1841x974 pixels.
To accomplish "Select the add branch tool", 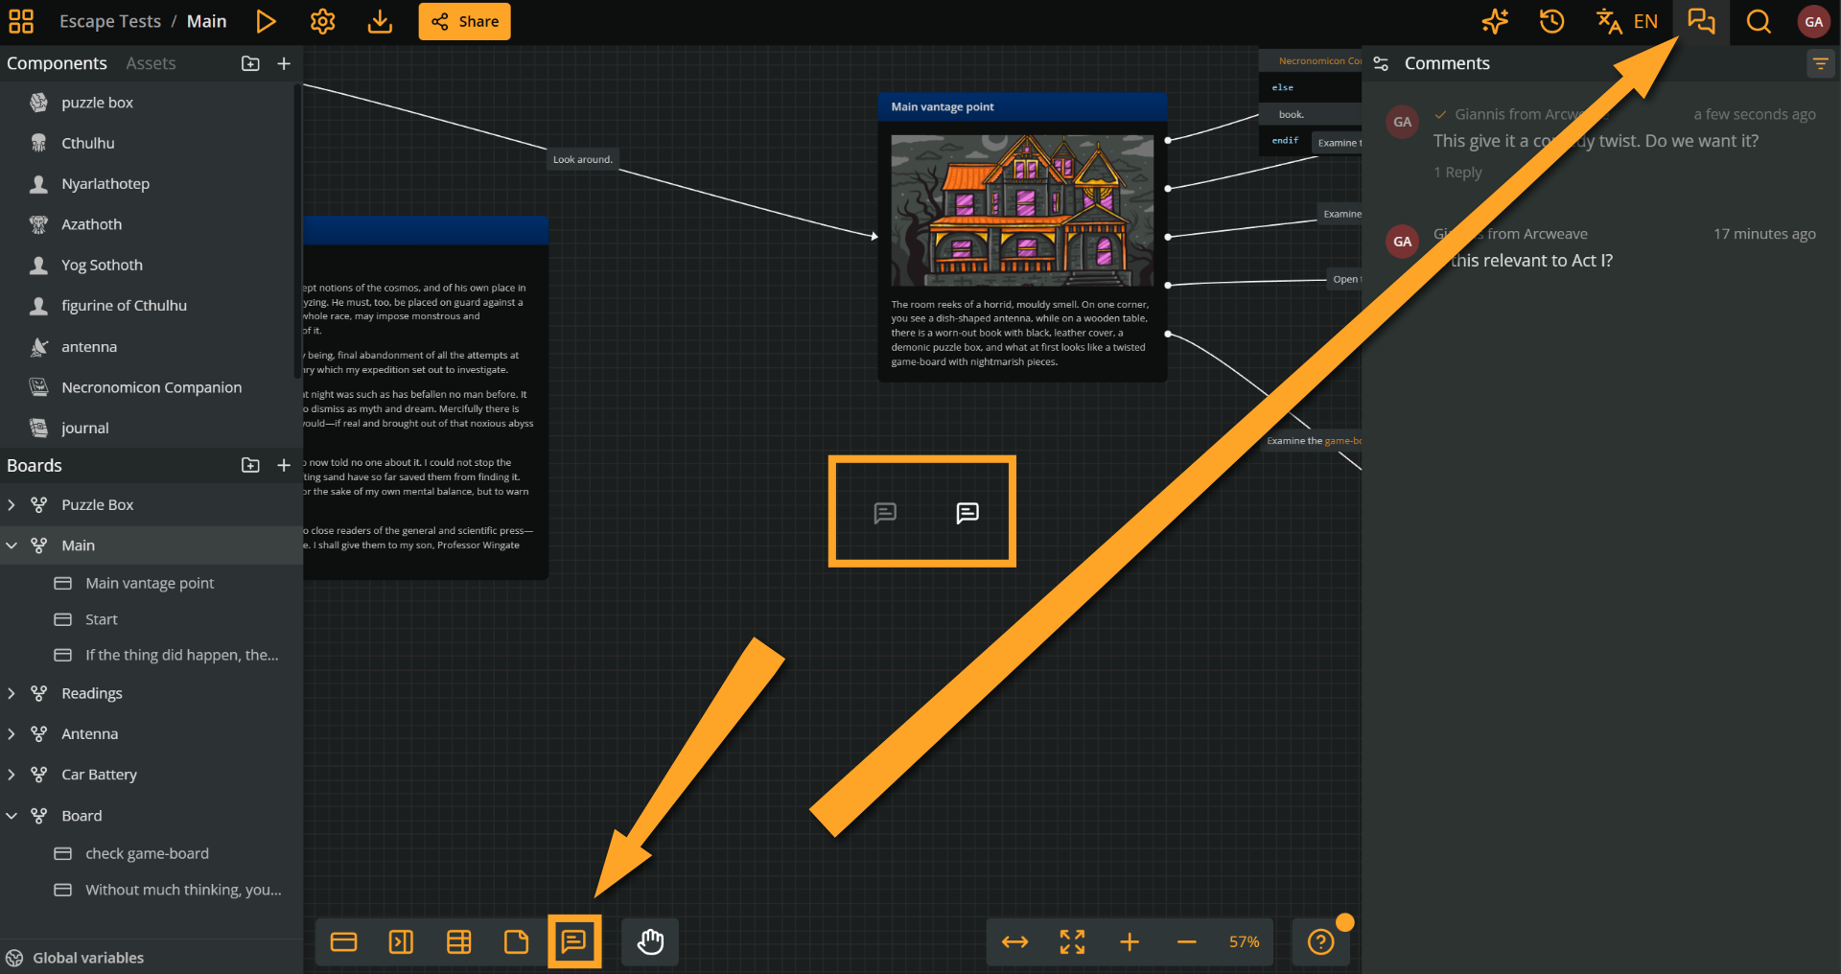I will tap(459, 942).
